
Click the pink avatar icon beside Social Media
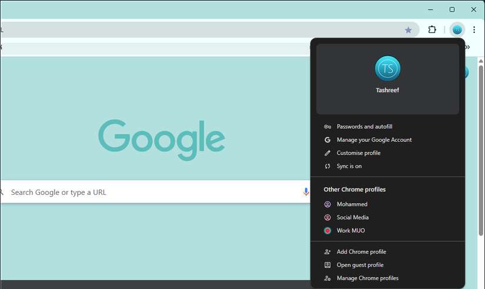pos(327,217)
